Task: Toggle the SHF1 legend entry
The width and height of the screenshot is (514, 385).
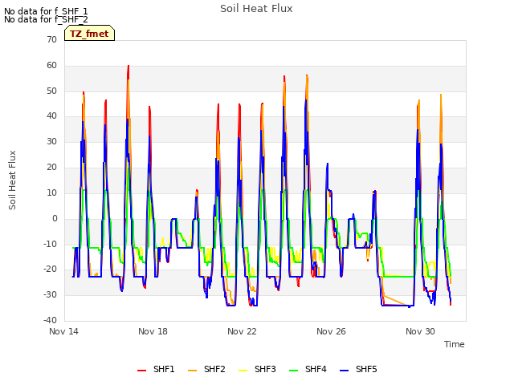Action: click(156, 369)
